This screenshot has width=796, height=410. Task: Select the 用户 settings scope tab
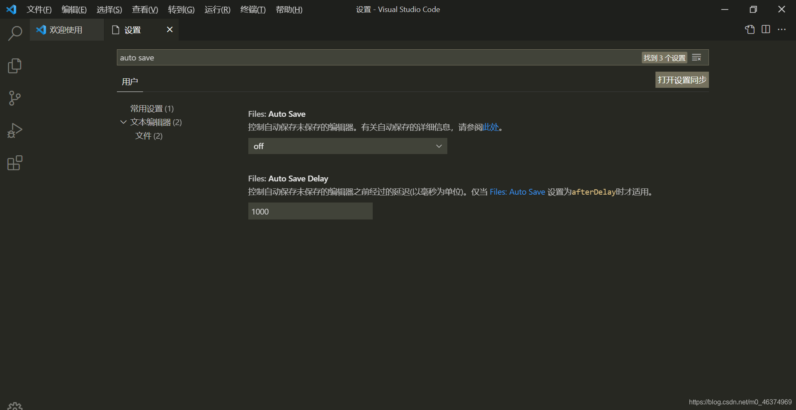point(130,82)
